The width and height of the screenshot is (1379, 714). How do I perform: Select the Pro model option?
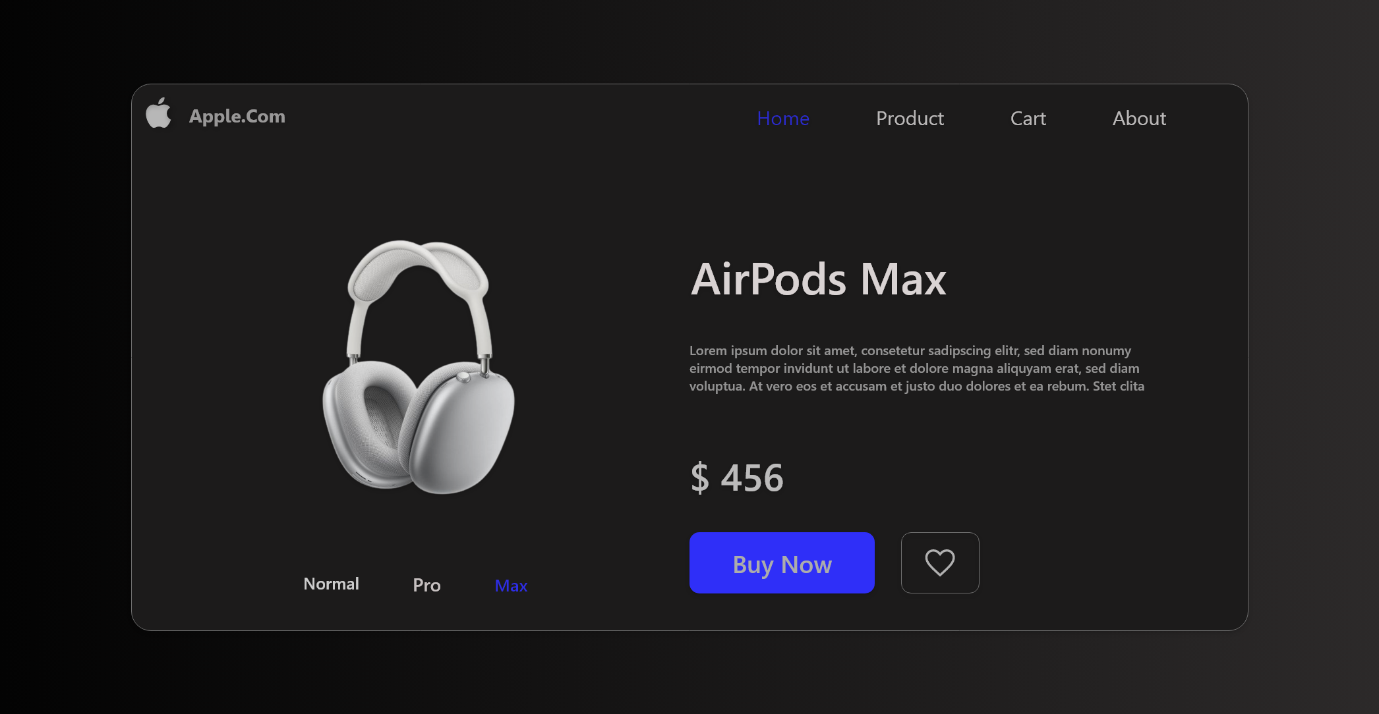click(426, 585)
